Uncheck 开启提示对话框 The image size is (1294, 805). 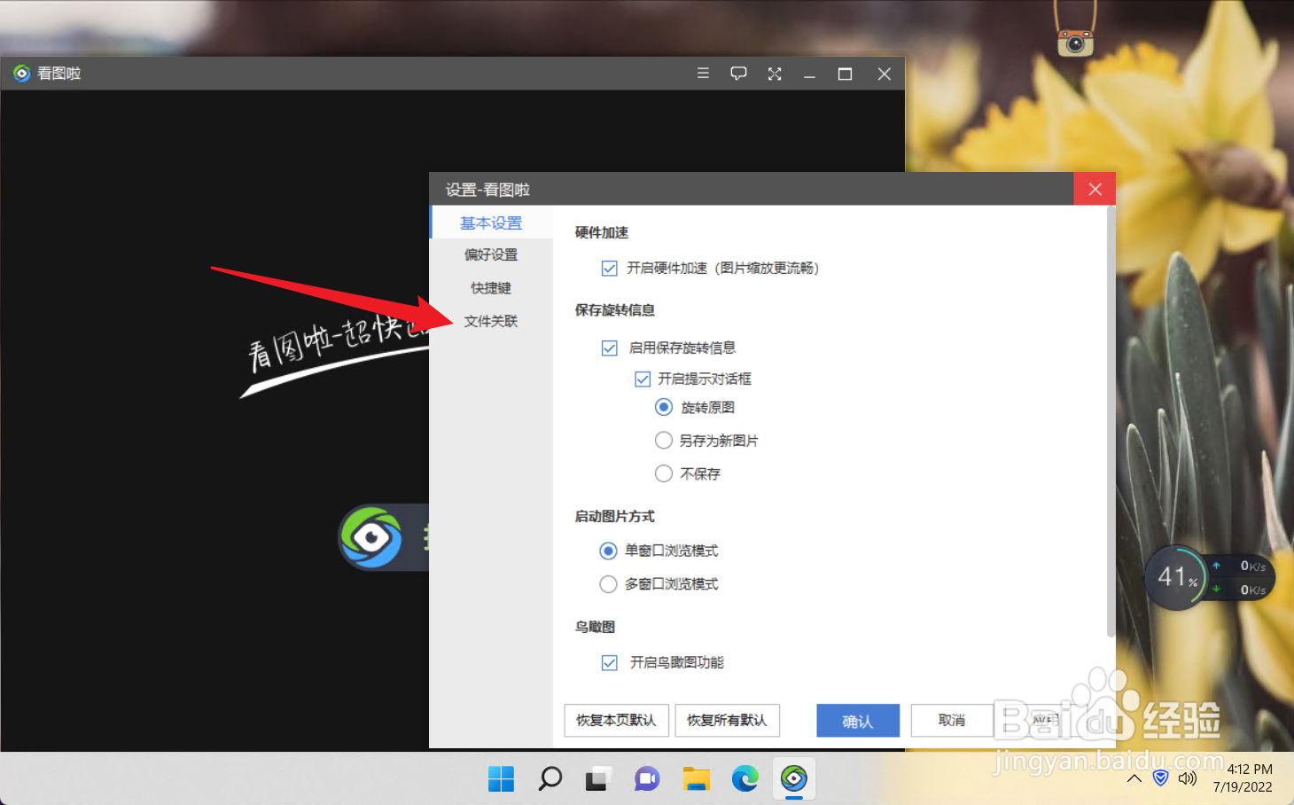coord(642,379)
